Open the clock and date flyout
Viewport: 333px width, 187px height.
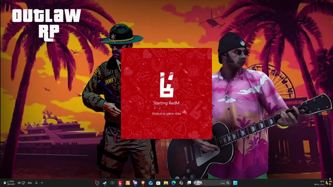coord(11,183)
